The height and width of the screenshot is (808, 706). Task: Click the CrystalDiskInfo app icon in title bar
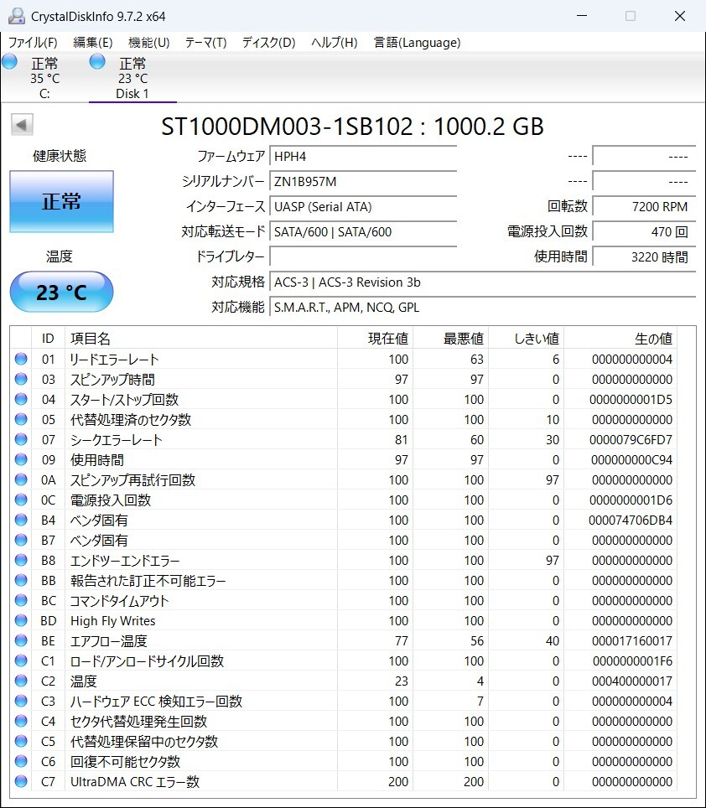pos(16,16)
